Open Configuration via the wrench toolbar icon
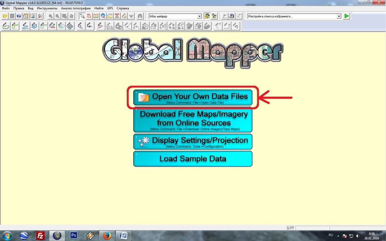Image resolution: width=386 pixels, height=241 pixels. pos(40,16)
